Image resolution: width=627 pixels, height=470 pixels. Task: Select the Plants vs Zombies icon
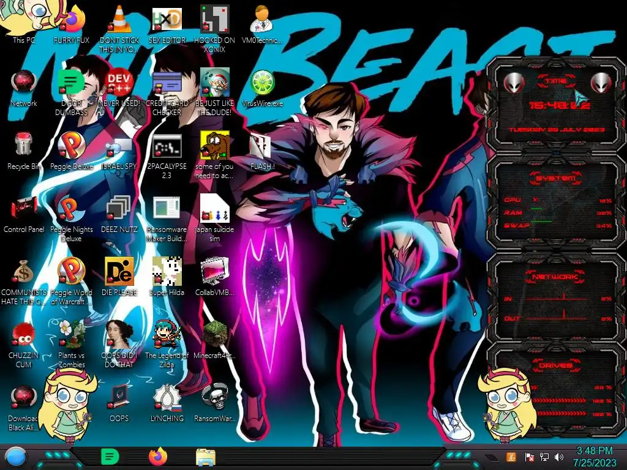pyautogui.click(x=72, y=345)
